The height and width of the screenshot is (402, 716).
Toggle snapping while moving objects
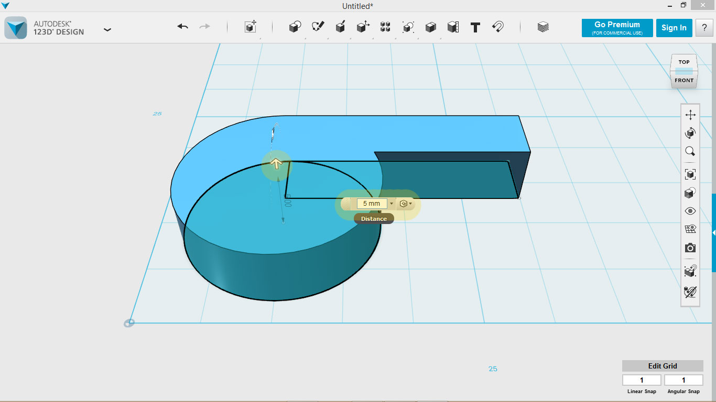pyautogui.click(x=690, y=271)
